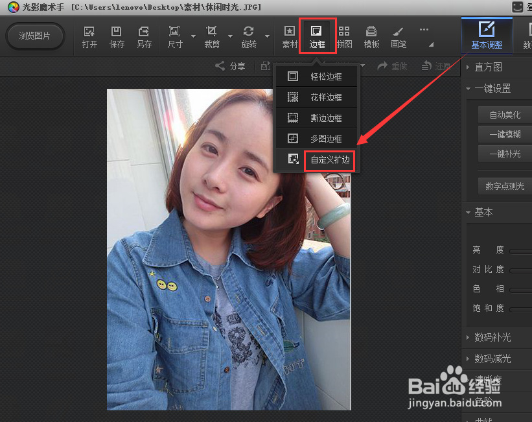Click the 浏览图片 browse button
532x422 pixels.
click(x=36, y=36)
